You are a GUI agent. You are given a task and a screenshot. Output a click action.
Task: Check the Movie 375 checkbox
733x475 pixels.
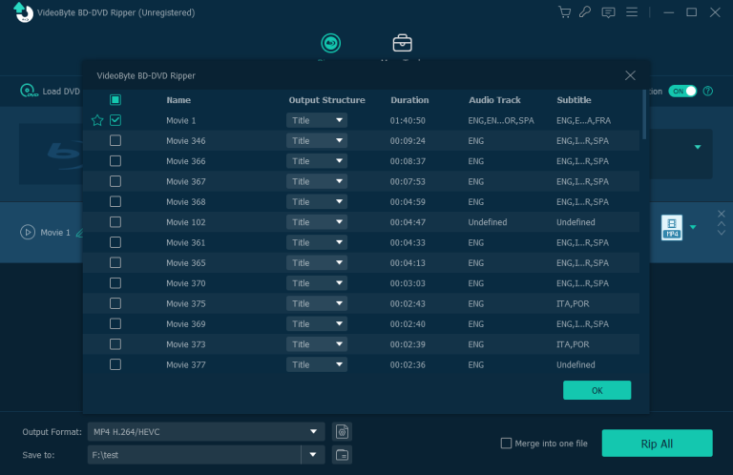click(x=115, y=303)
